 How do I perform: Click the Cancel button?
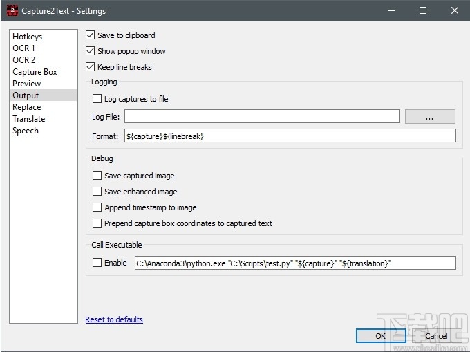click(x=436, y=336)
